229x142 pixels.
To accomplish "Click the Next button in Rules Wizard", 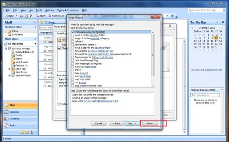I will coord(132,123).
